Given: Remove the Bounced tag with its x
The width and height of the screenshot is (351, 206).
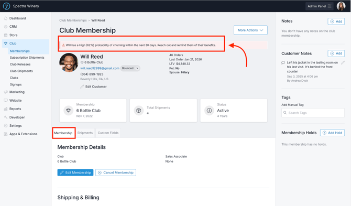Looking at the screenshot, I should point(137,68).
